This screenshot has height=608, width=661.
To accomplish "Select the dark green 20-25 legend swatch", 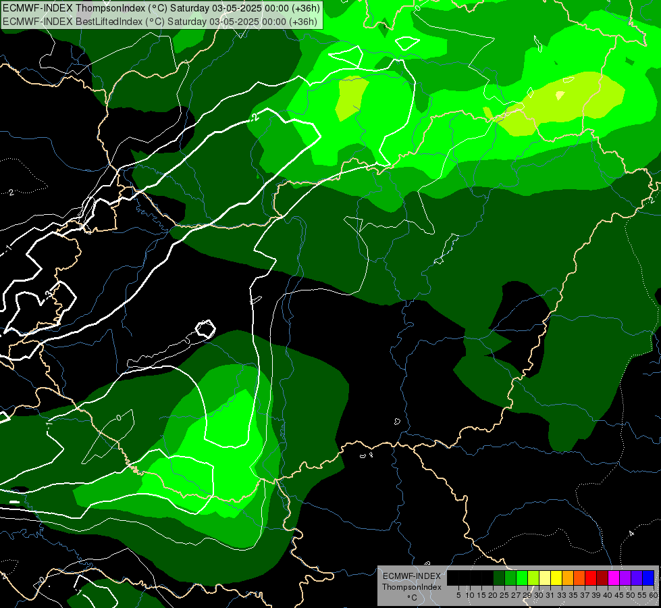I will pos(499,578).
